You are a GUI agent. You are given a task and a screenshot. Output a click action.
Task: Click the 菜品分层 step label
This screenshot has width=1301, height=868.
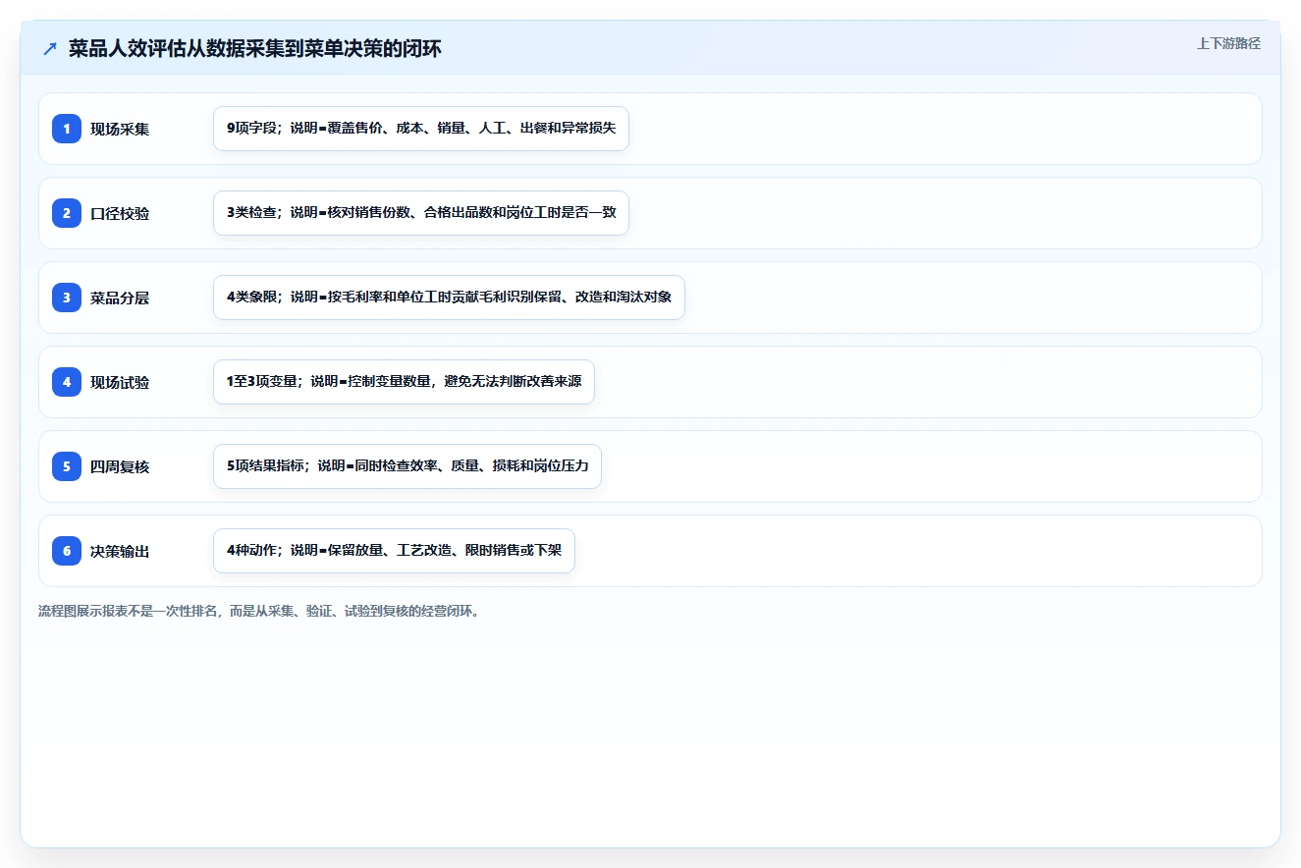click(120, 298)
